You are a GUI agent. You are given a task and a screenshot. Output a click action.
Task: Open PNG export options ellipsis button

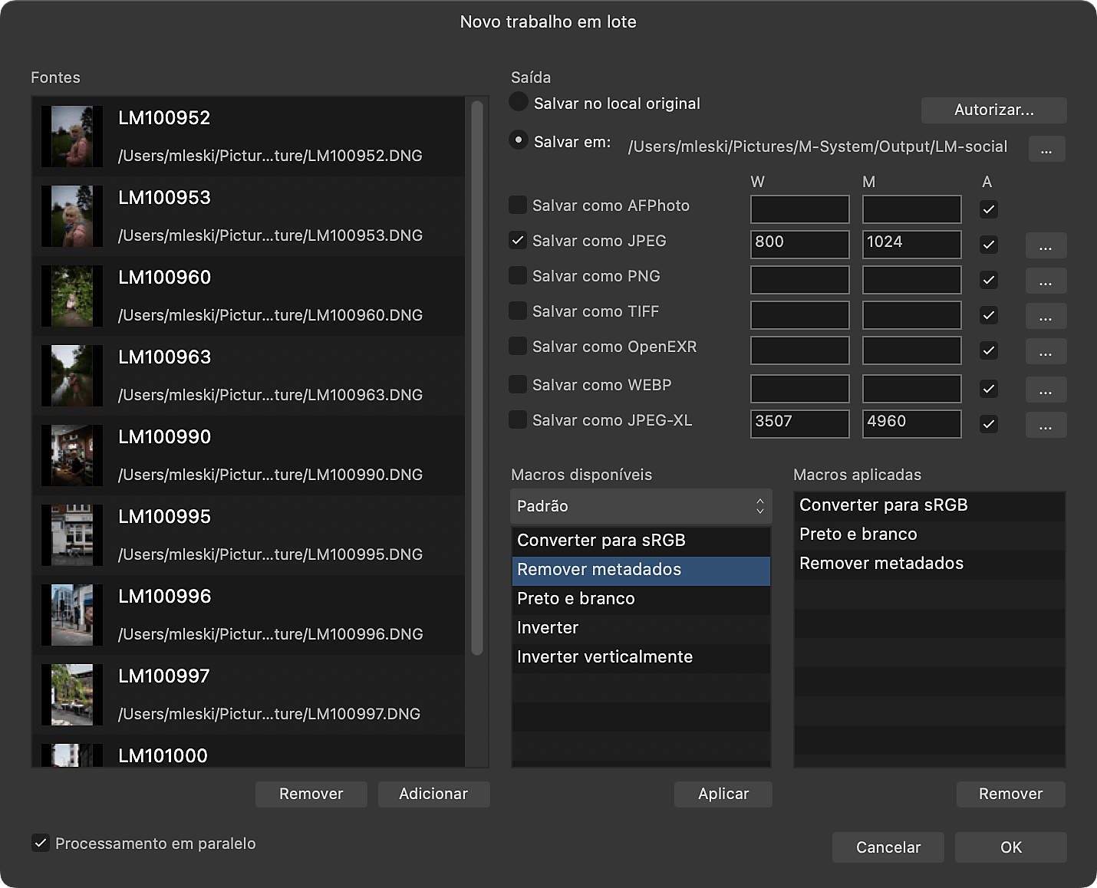coord(1046,281)
